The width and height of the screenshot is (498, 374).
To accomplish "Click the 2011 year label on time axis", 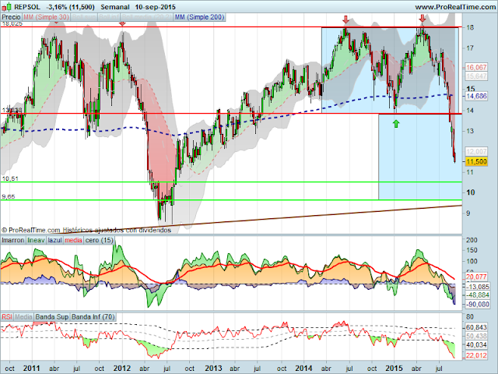I will pos(32,368).
